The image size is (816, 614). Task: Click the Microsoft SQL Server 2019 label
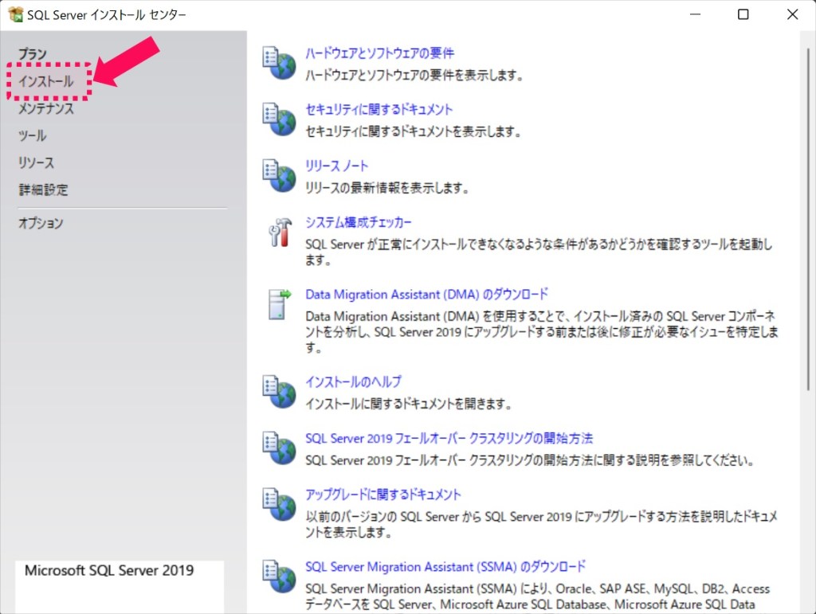[x=109, y=570]
